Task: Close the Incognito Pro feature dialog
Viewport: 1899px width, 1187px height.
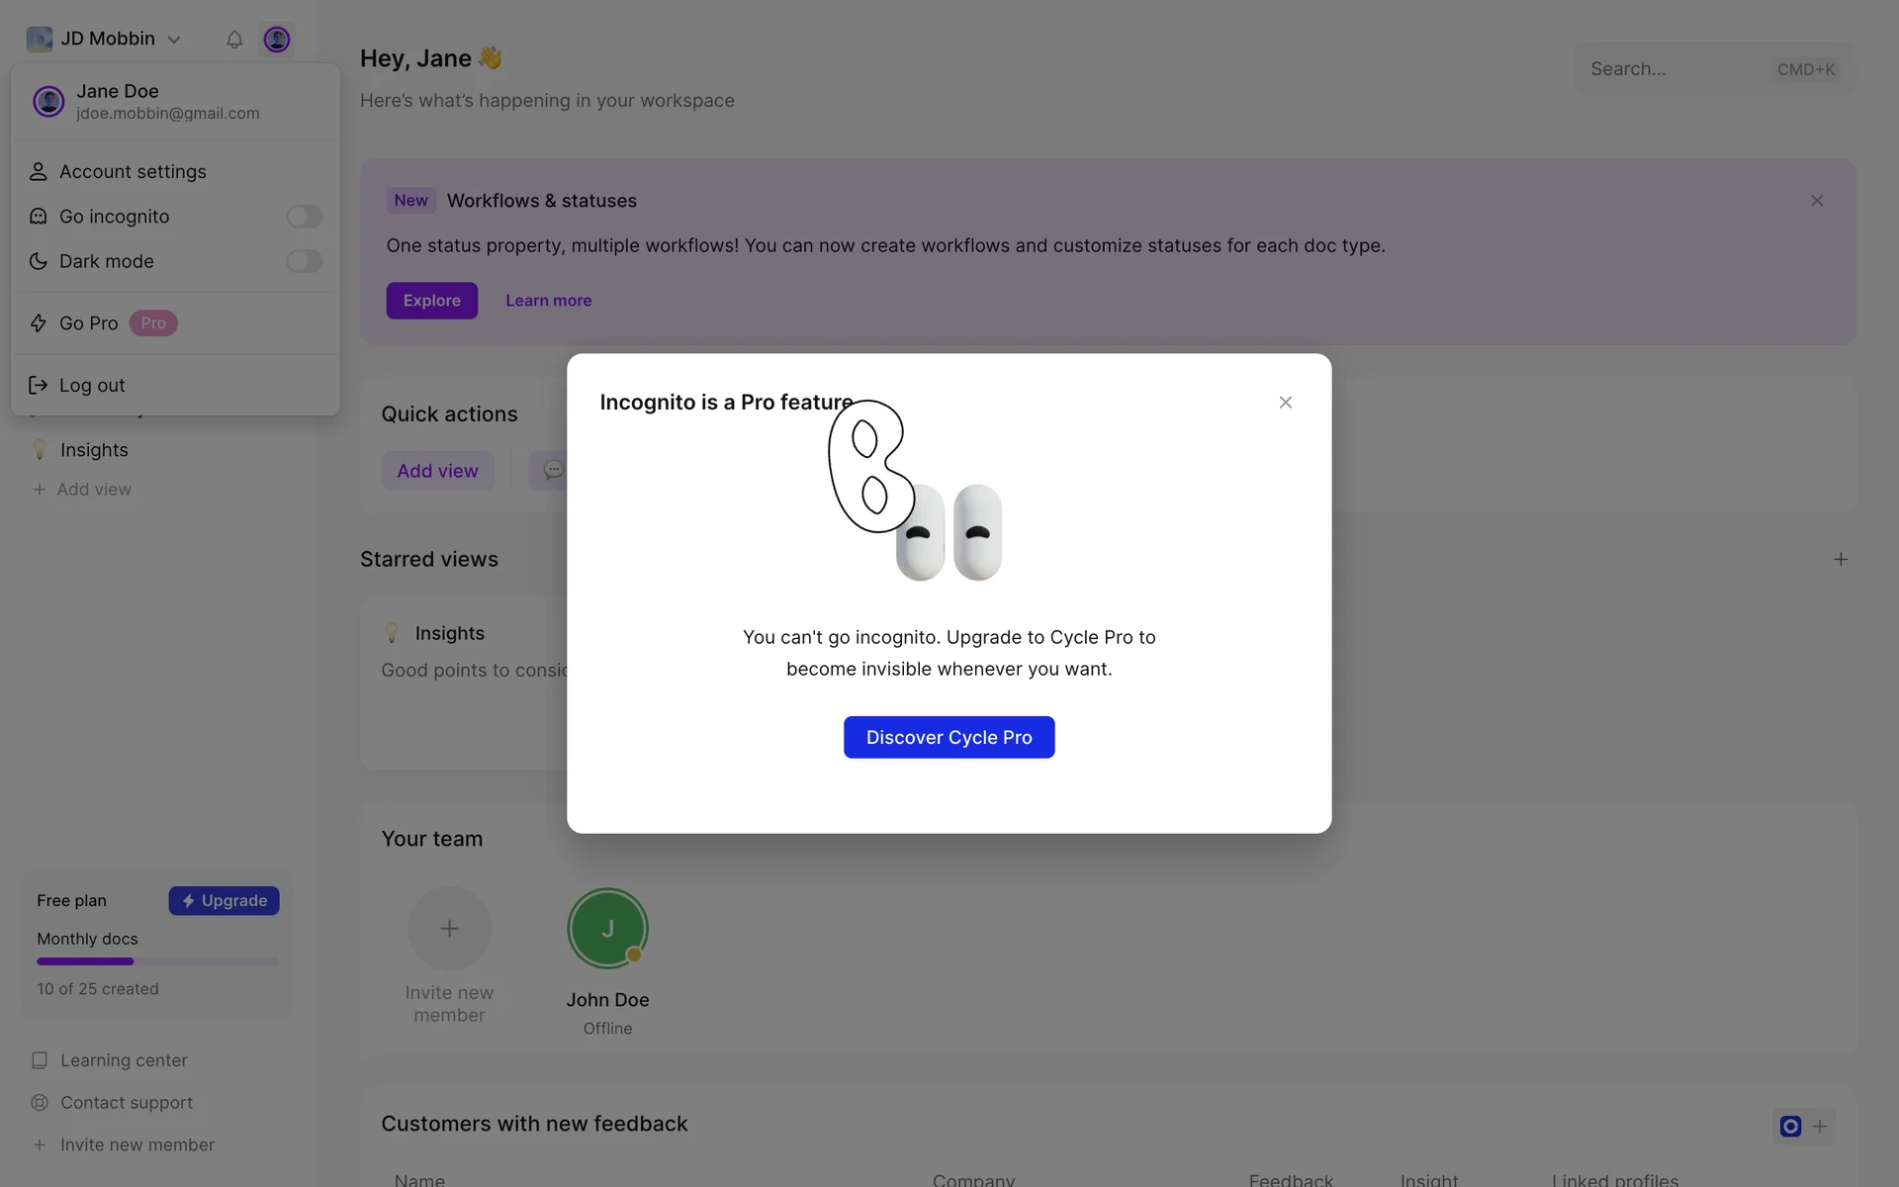Action: pos(1285,403)
